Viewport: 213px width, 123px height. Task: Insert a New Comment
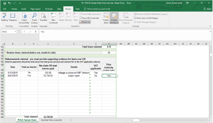click(53, 17)
